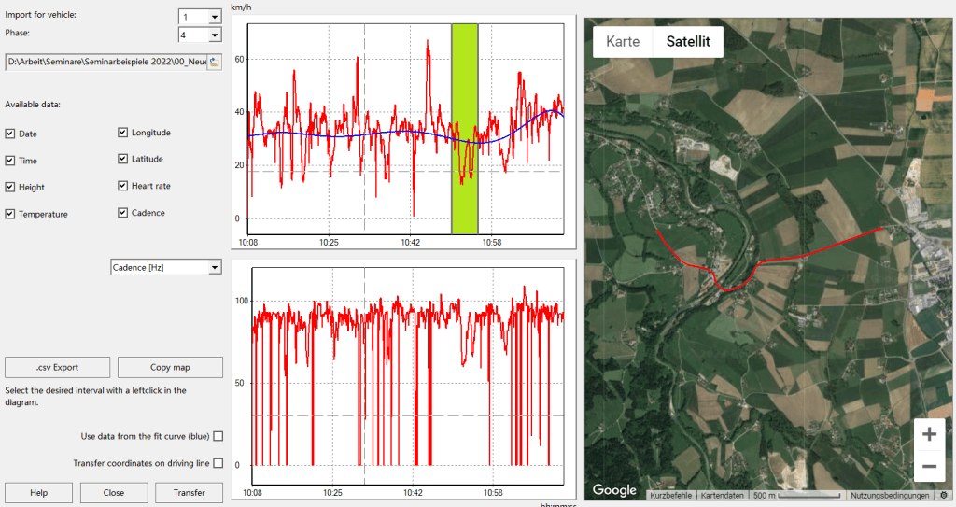Screen dimensions: 956x507
Task: Click the Google logo on the map
Action: click(613, 490)
